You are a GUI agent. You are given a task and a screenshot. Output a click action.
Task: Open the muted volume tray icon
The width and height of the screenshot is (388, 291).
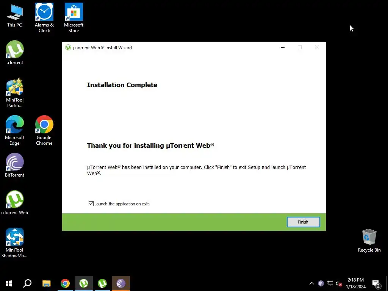[x=339, y=283]
